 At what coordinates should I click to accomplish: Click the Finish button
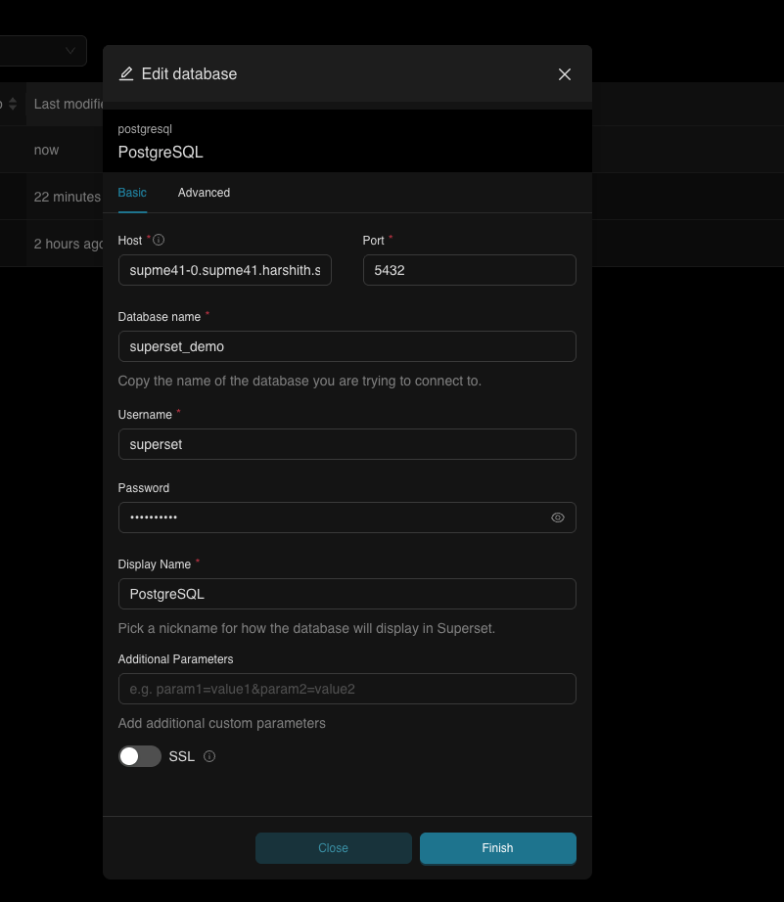click(498, 848)
